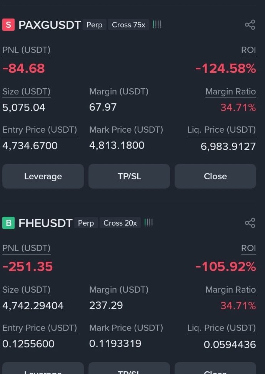Viewport: 265px width, 374px height.
Task: View Liq. Price info for FHEUSDT
Action: 222,328
